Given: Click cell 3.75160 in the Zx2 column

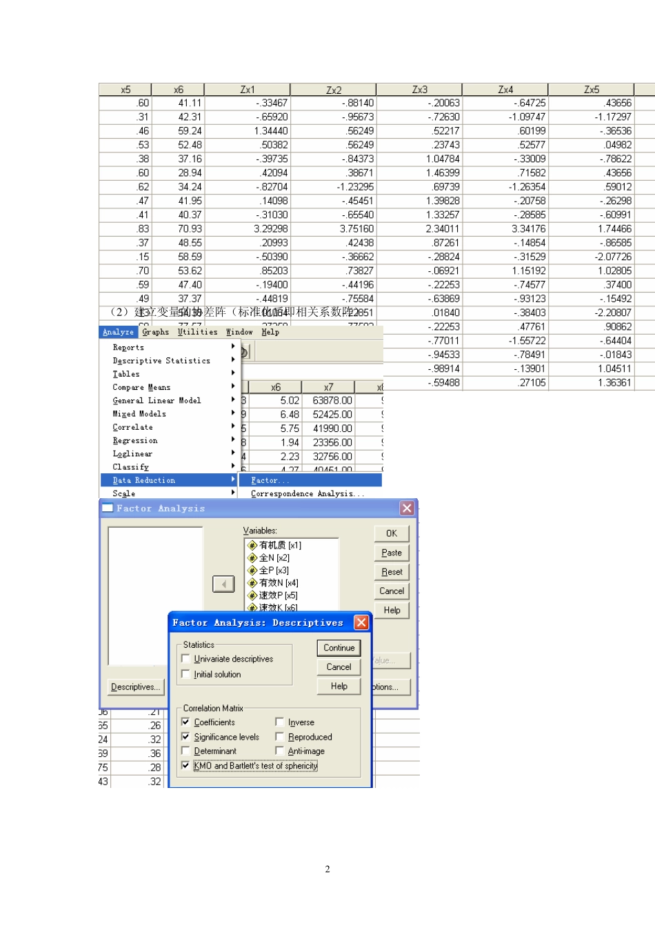Looking at the screenshot, I should [334, 228].
